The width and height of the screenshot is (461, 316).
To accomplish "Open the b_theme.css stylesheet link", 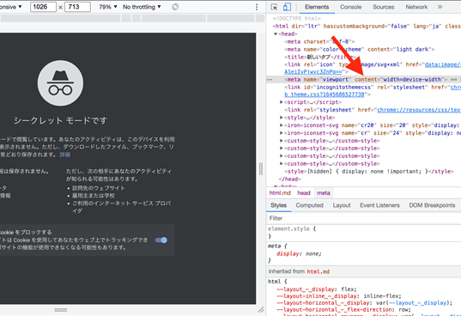I will click(325, 94).
